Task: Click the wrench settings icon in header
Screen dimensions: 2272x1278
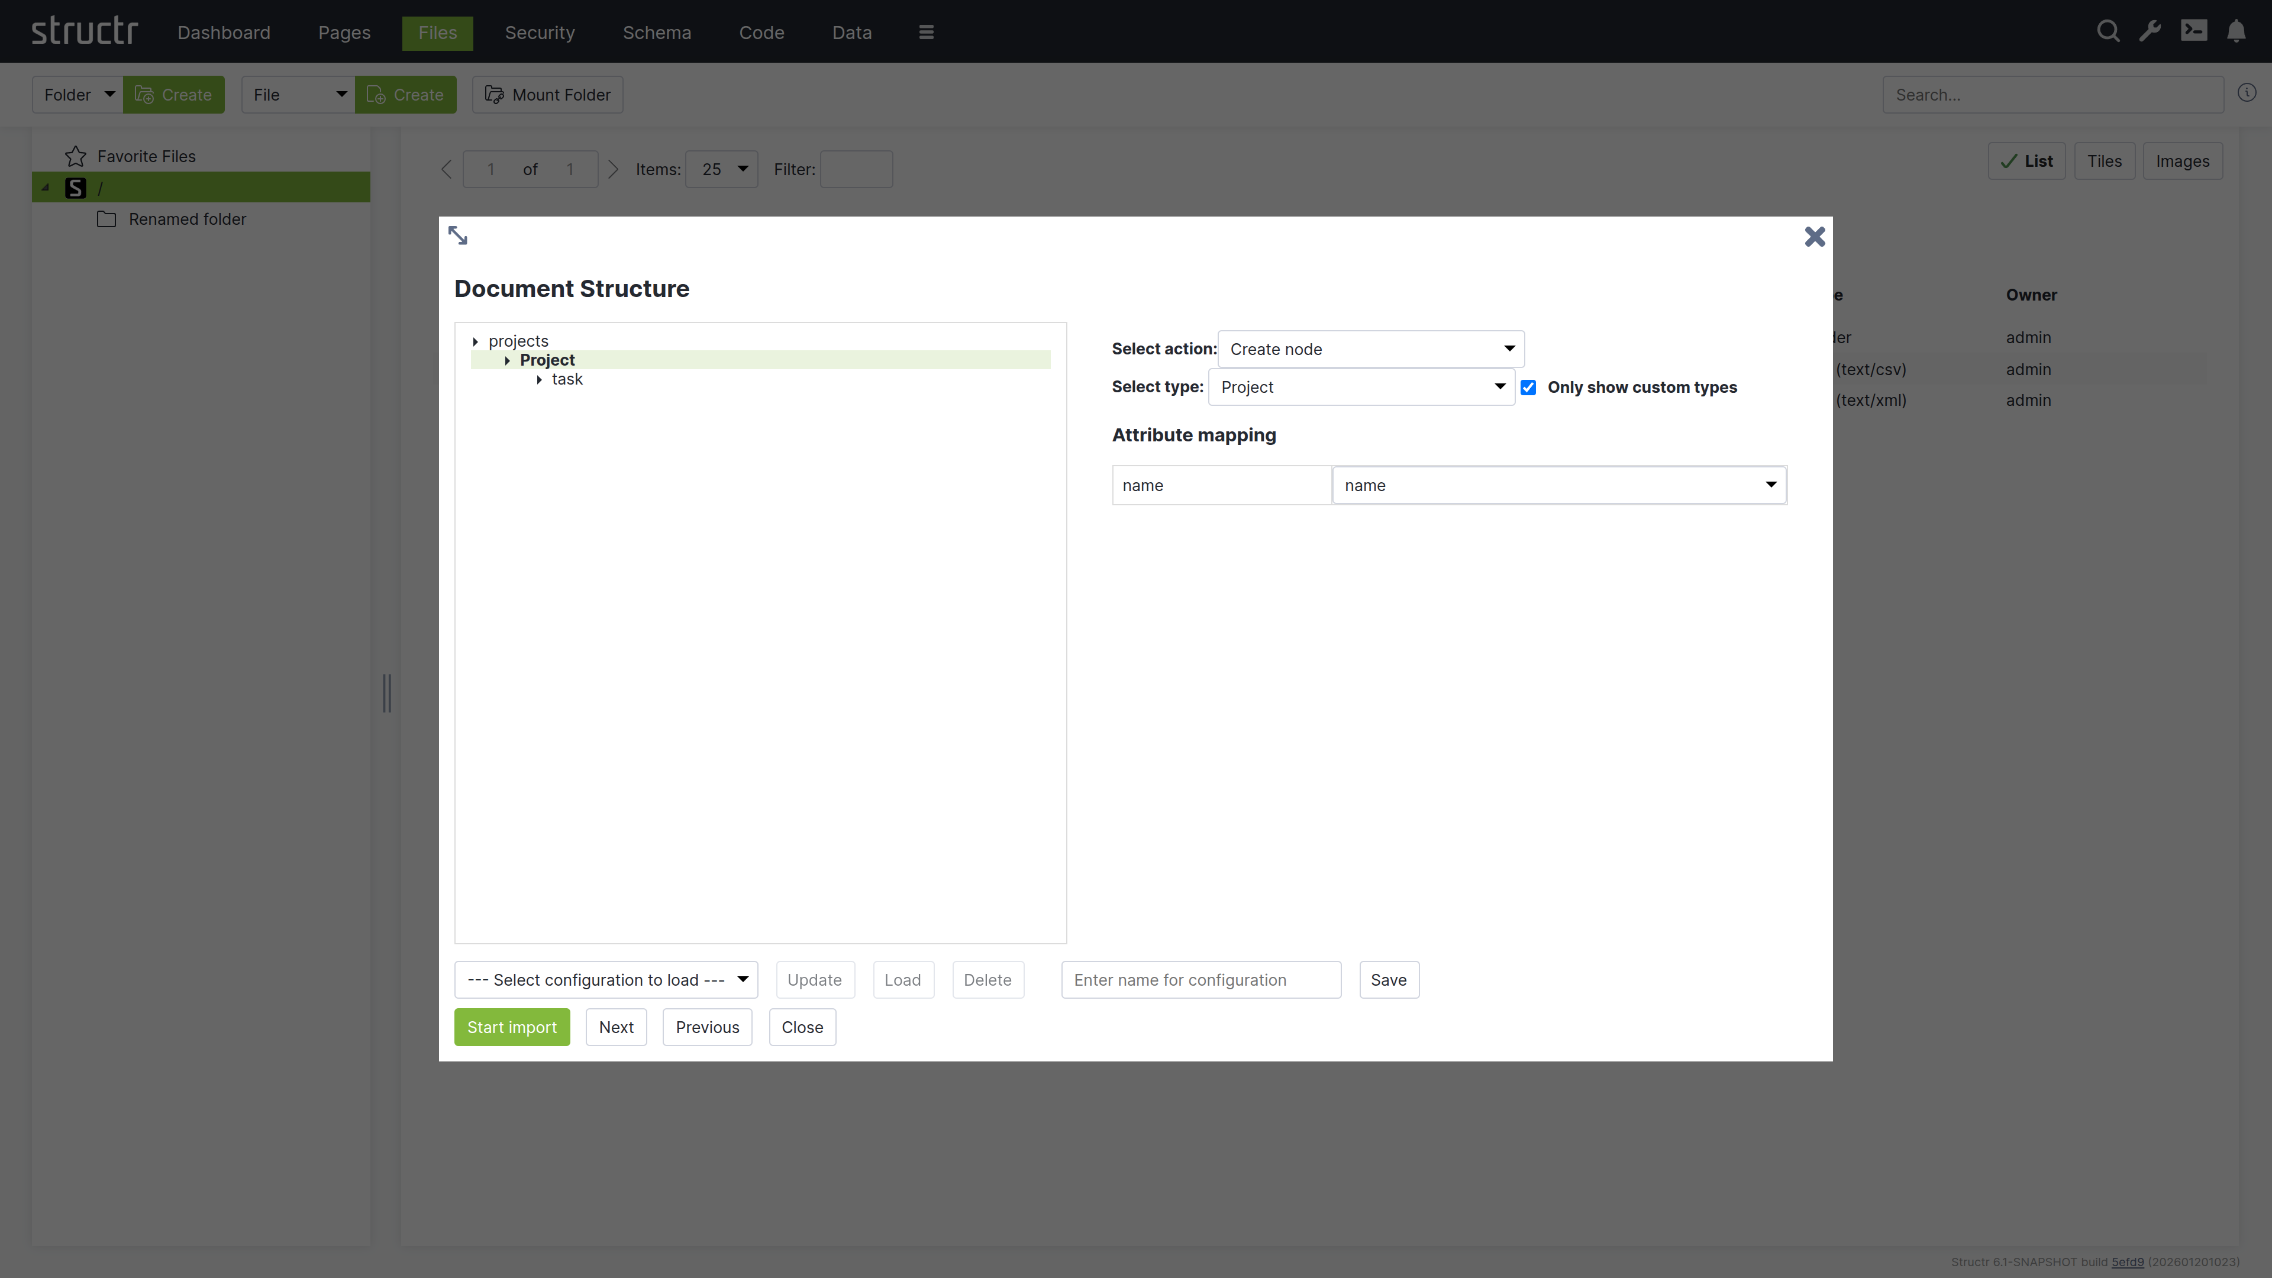Action: pyautogui.click(x=2150, y=31)
